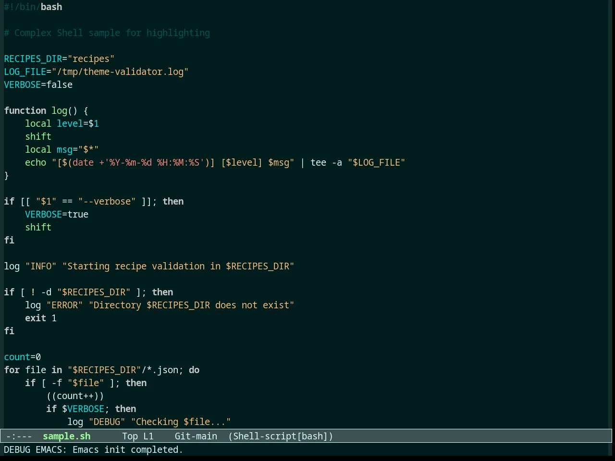
Task: Click the count=0 assignment
Action: point(23,357)
